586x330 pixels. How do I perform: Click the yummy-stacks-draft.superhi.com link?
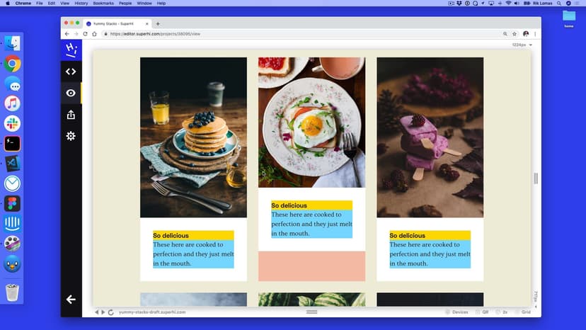pos(152,312)
